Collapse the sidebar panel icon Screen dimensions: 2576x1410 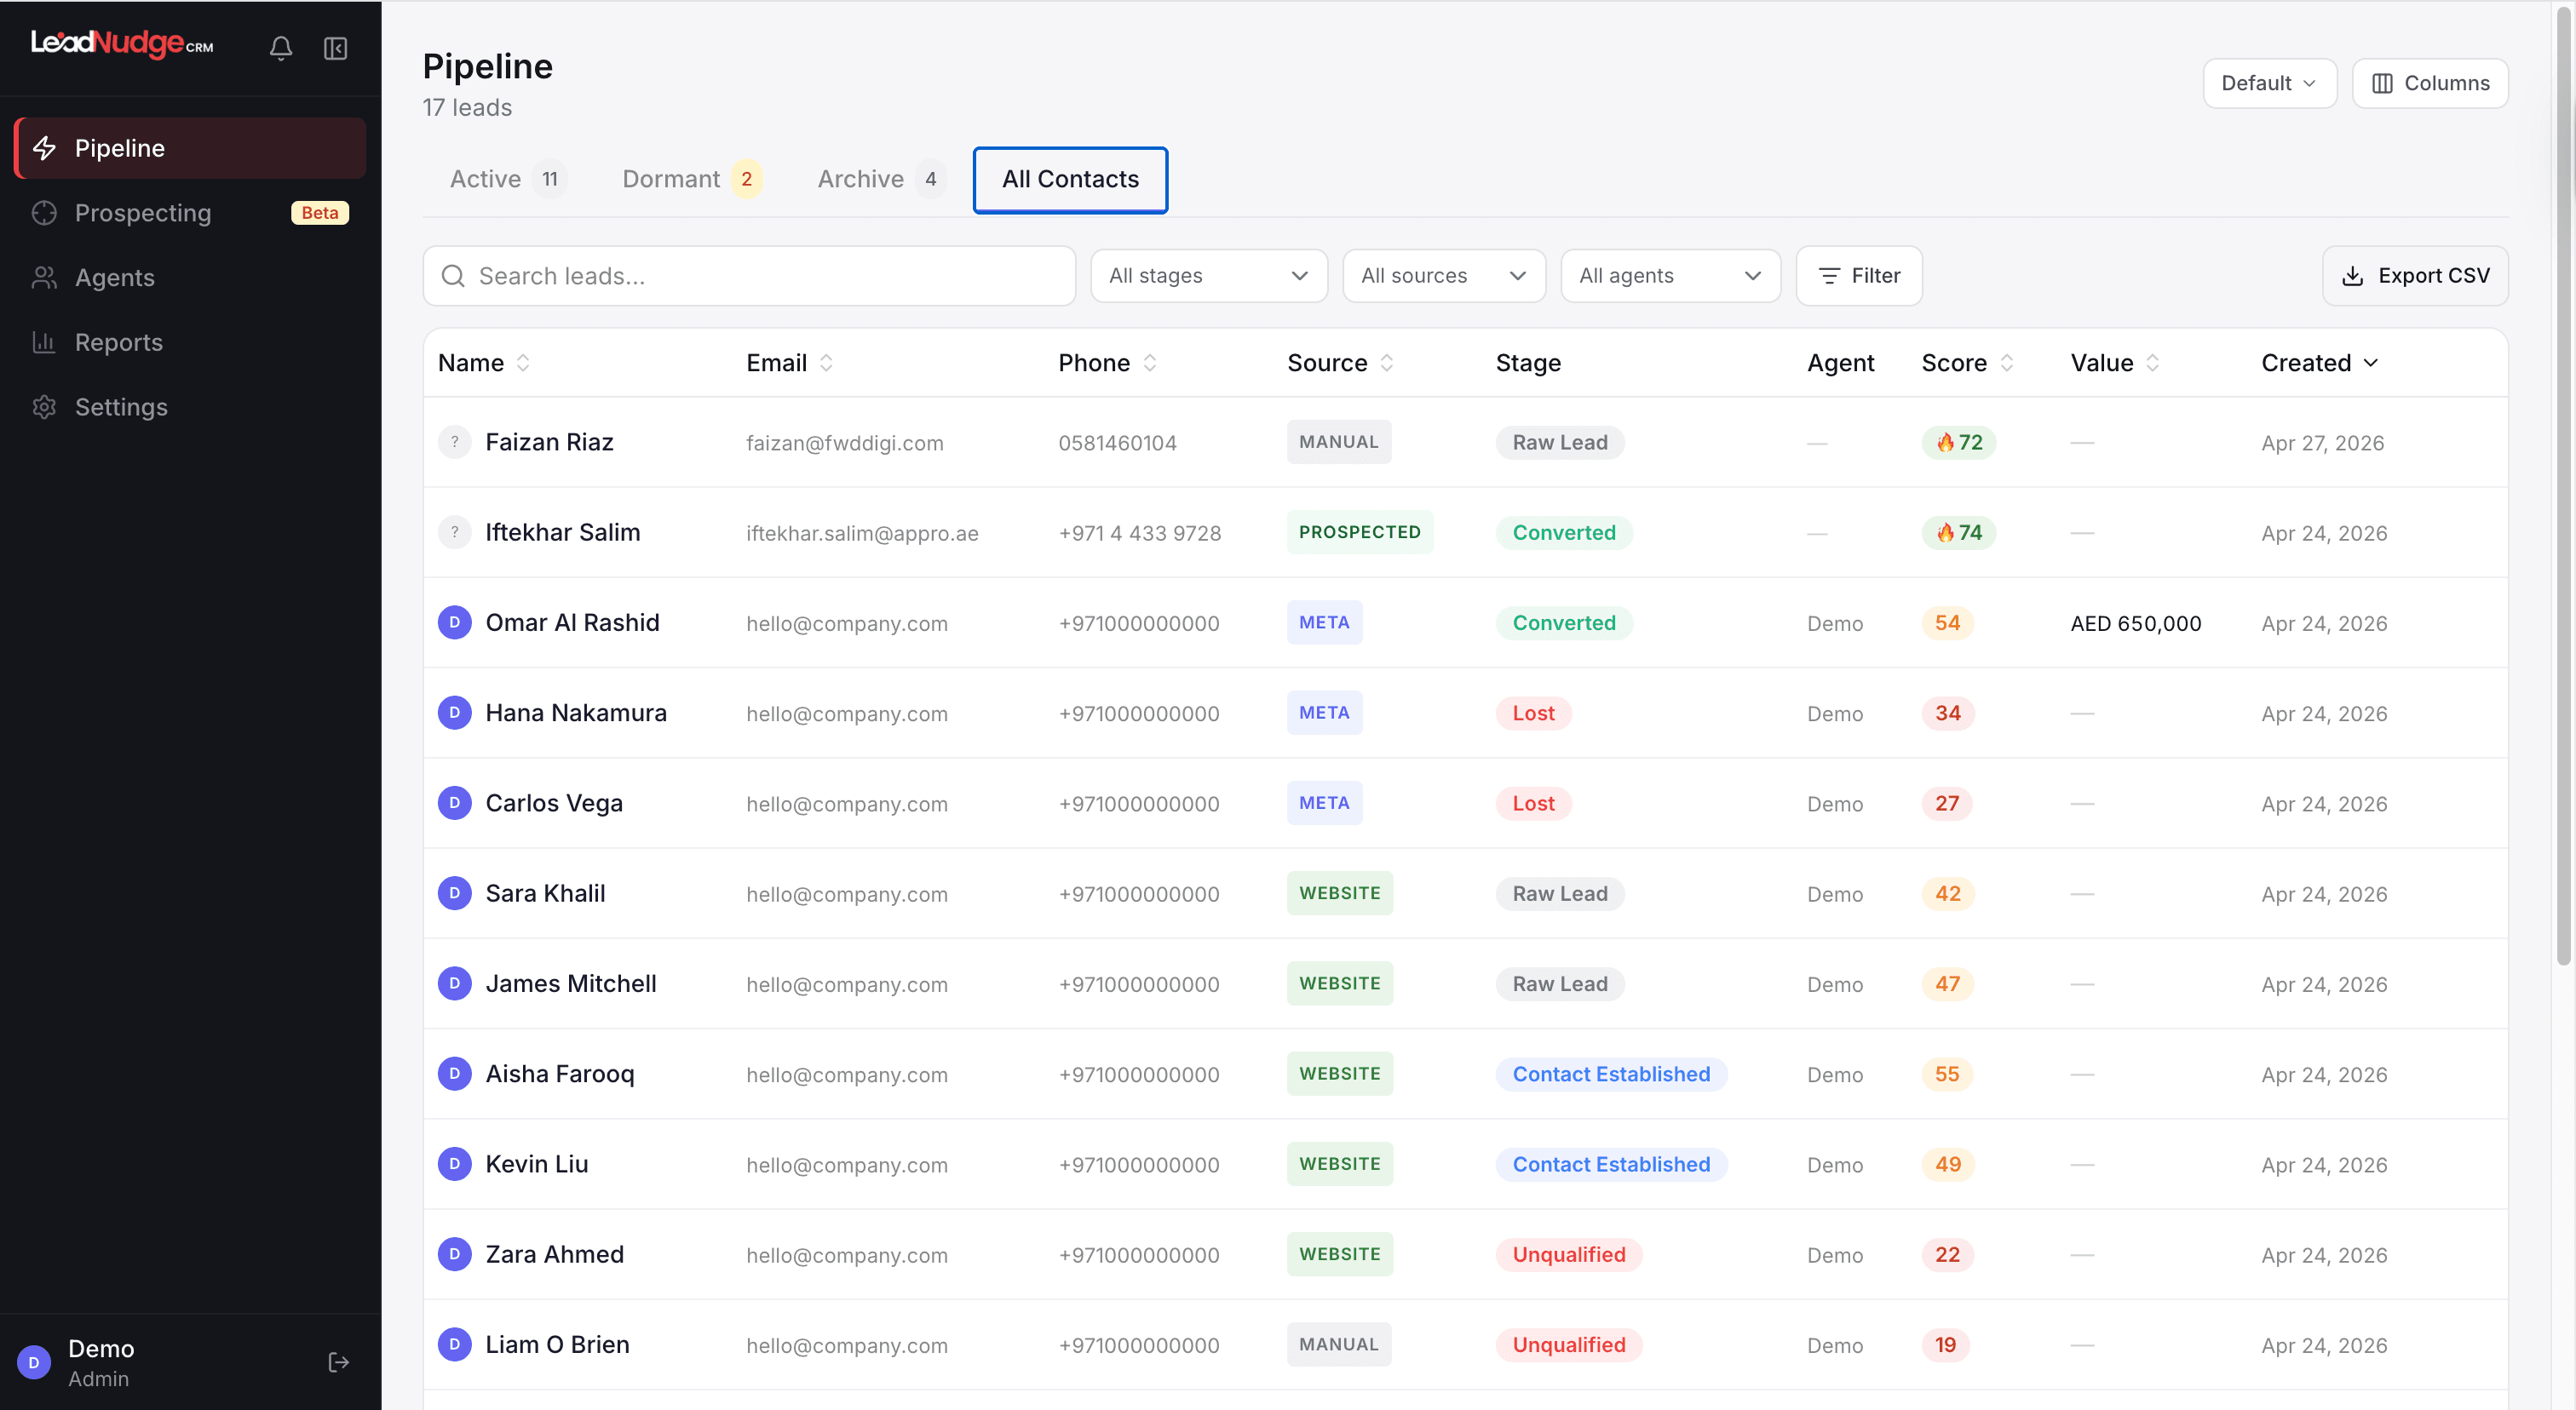point(335,48)
